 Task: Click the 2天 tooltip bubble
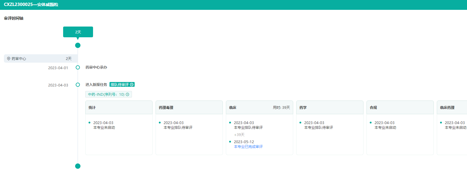[x=78, y=32]
